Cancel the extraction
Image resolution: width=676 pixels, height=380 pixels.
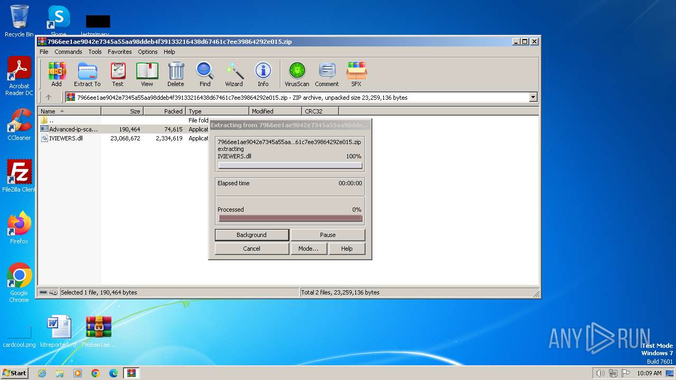coord(252,249)
